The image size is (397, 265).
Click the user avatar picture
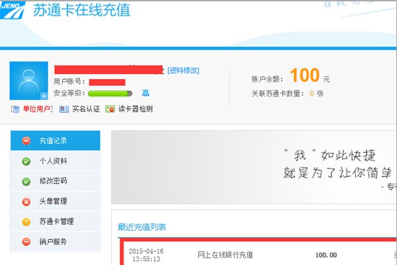29,81
